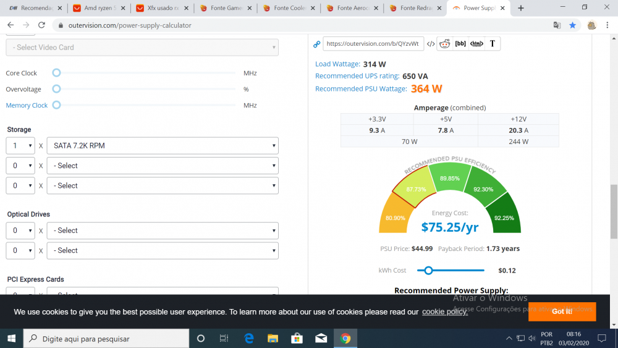This screenshot has height=348, width=618.
Task: Reload the page with the refresh icon
Action: point(41,25)
